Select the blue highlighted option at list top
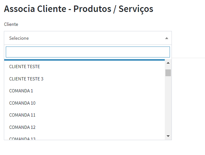This screenshot has width=205, height=155. pyautogui.click(x=84, y=60)
